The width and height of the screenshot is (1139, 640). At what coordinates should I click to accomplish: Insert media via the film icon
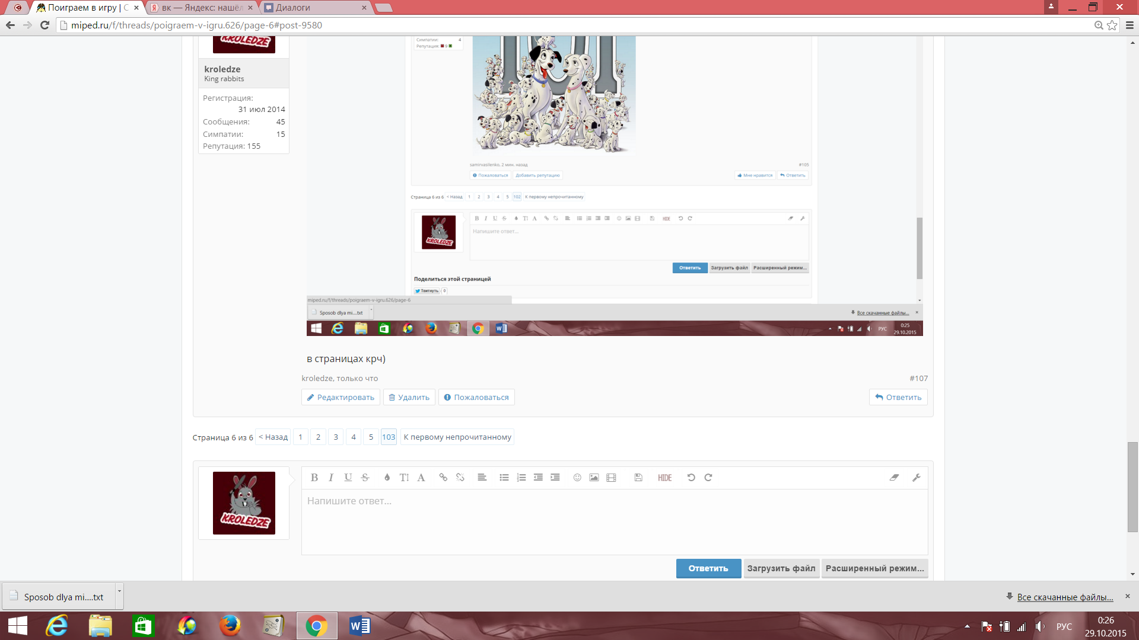pyautogui.click(x=611, y=478)
